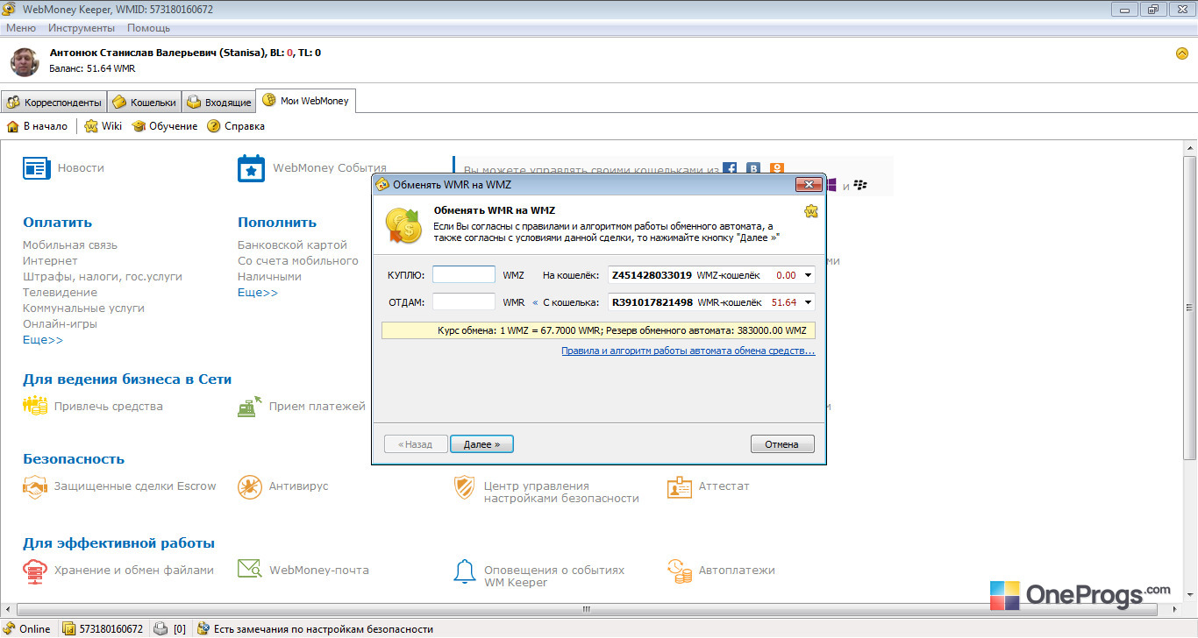Click the Автоплатежи icon
Screen dimensions: 1198x638
click(680, 571)
